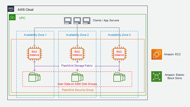
Task: Click the 'AWS Cloud' label
Action: [x=25, y=10]
